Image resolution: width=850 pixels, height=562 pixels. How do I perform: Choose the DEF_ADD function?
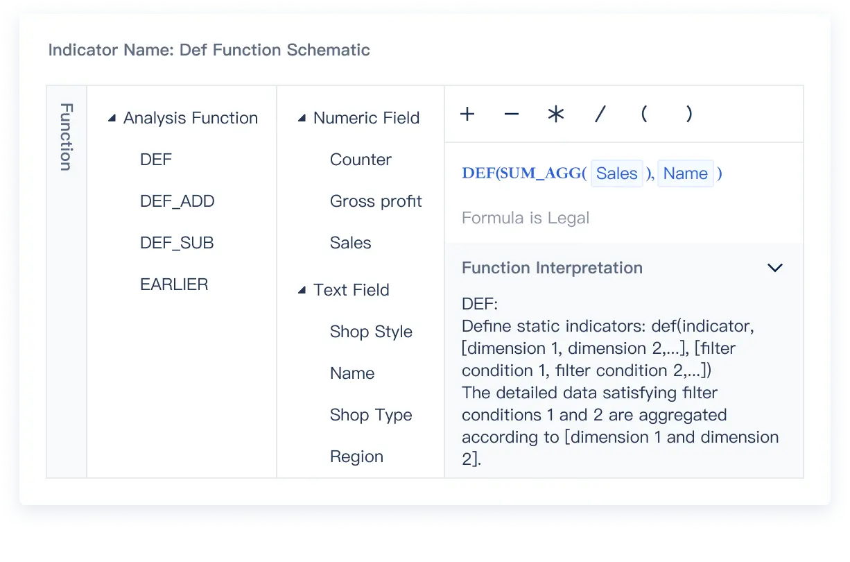[177, 201]
